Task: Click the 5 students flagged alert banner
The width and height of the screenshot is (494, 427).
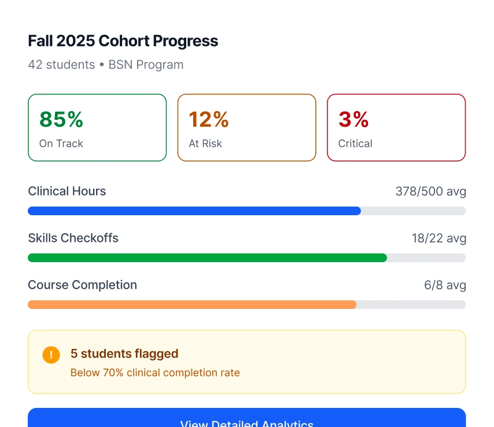Action: pos(246,362)
